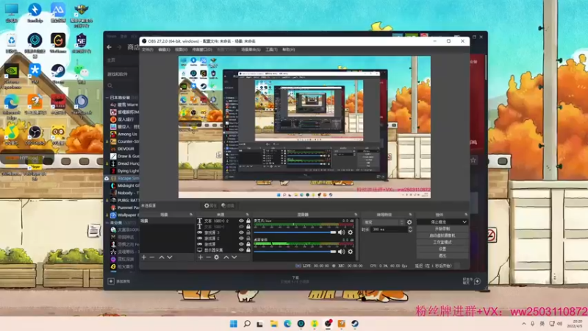Select the scene entry in Scenes list
The image size is (588, 331).
coord(168,221)
